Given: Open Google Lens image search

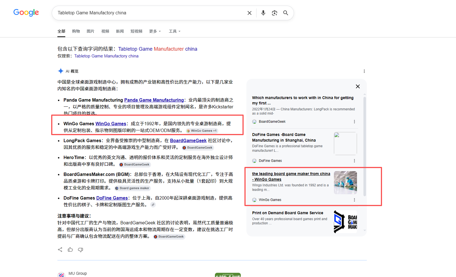Looking at the screenshot, I should pyautogui.click(x=274, y=13).
